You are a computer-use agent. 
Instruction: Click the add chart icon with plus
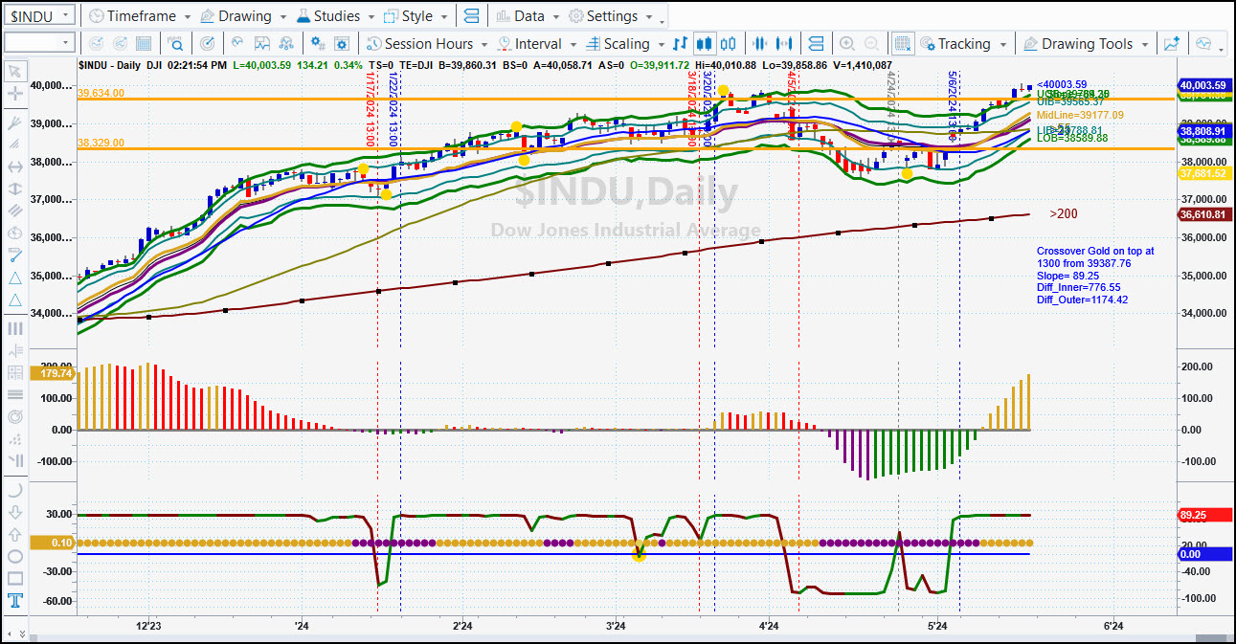pos(1171,44)
